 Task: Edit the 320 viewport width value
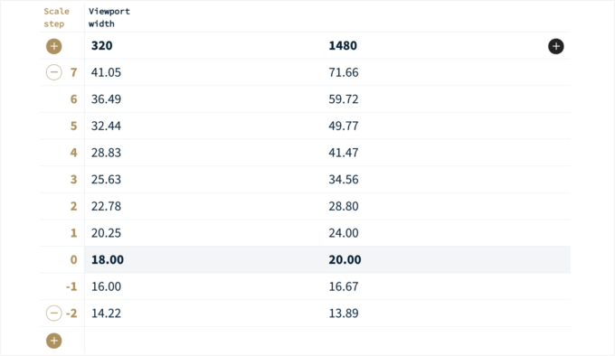102,46
